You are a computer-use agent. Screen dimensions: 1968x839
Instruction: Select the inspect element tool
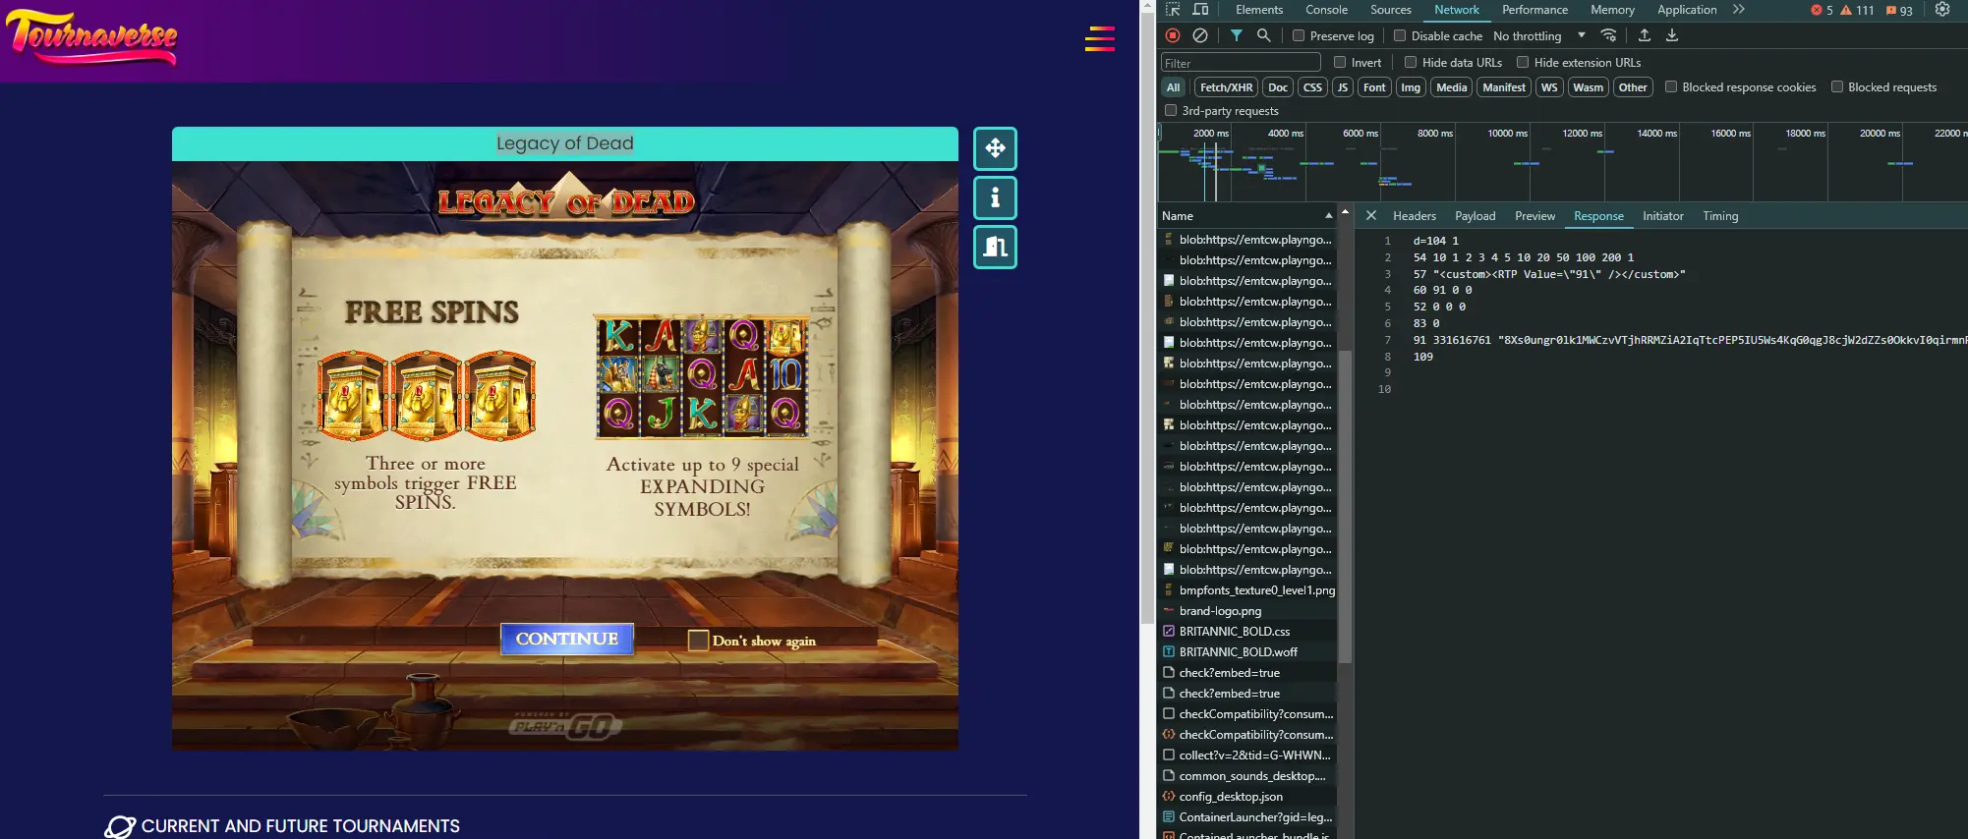(1173, 10)
